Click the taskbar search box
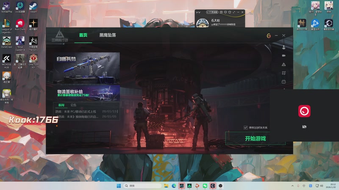This screenshot has height=190, width=339. pos(142,186)
